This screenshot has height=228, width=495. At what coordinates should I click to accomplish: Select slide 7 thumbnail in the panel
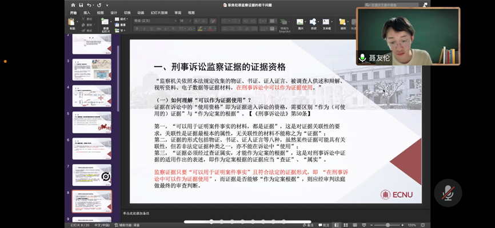tap(91, 175)
